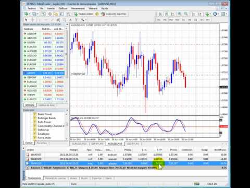
Task: Open the Herramientas menu
Action: 78,8
